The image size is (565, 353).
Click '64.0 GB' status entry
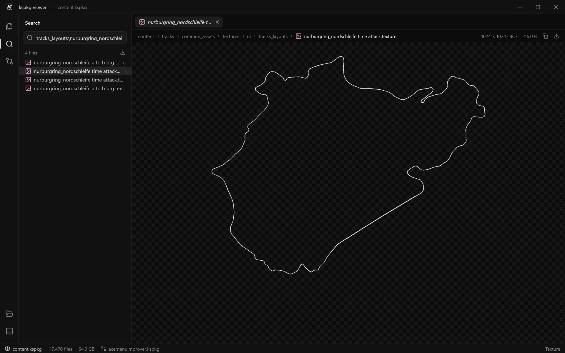point(86,349)
